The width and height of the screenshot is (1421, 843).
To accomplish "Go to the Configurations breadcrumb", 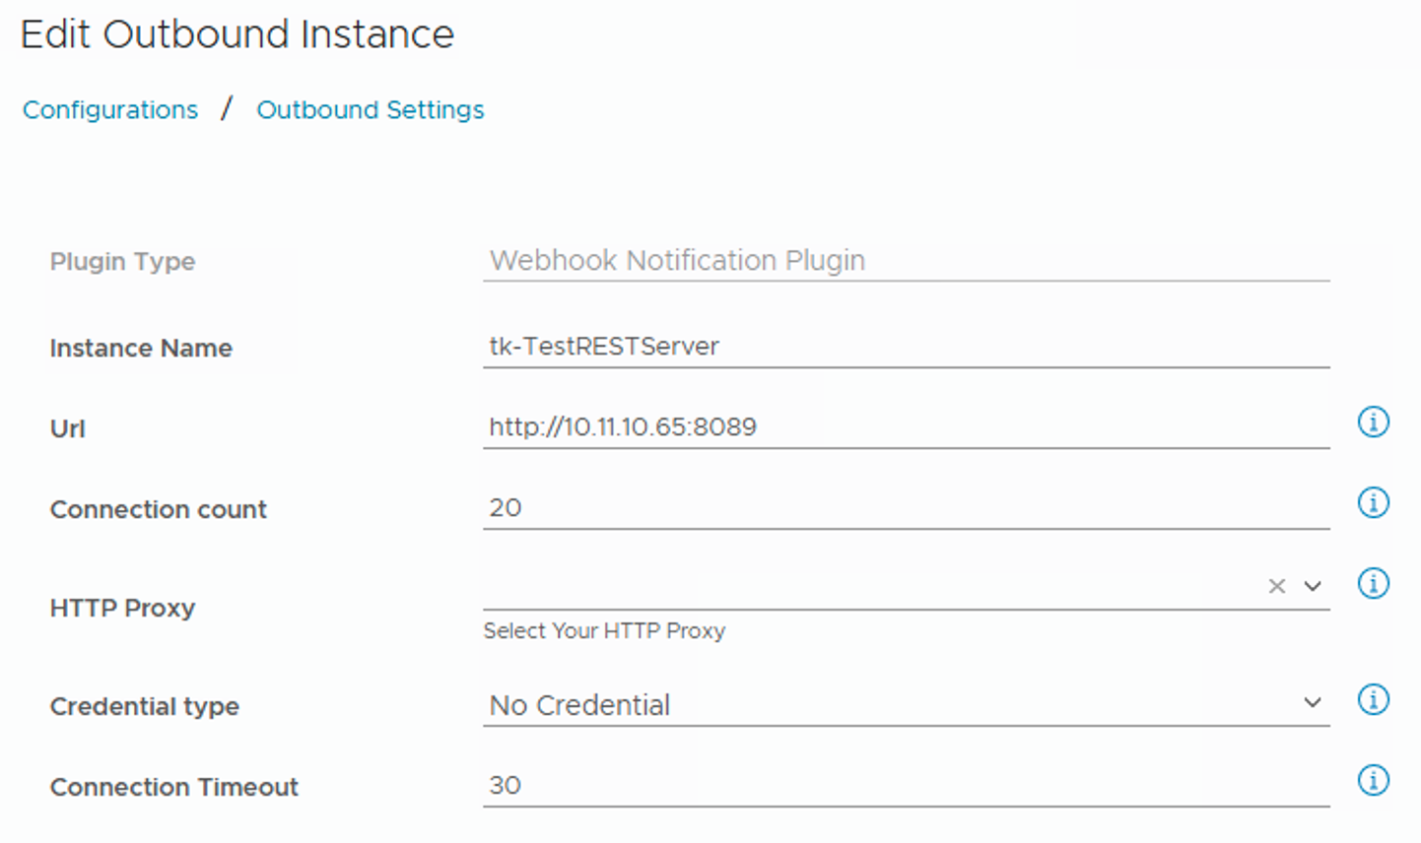I will [110, 109].
